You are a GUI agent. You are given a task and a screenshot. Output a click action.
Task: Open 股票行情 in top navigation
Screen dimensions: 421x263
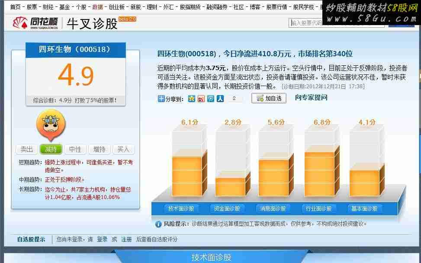coord(276,7)
